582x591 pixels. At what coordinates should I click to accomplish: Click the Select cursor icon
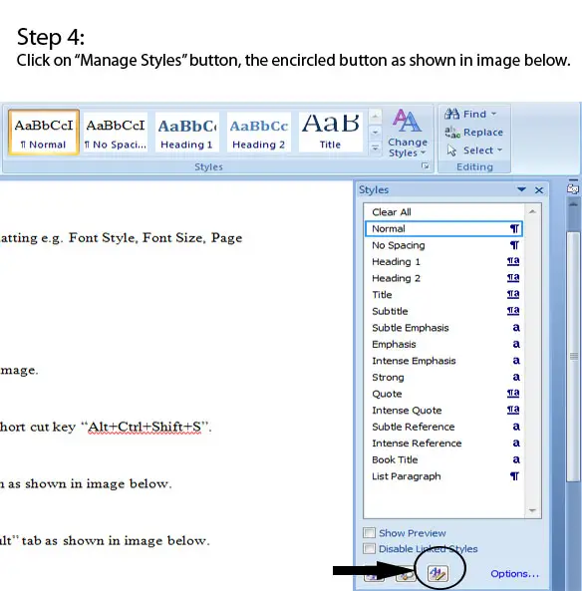point(452,150)
